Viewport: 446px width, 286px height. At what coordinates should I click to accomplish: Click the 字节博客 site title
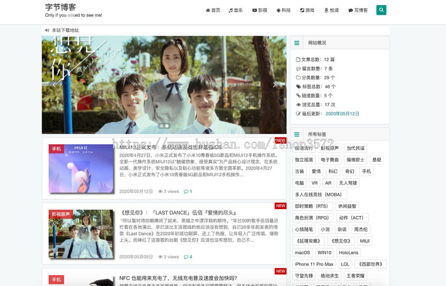click(60, 7)
